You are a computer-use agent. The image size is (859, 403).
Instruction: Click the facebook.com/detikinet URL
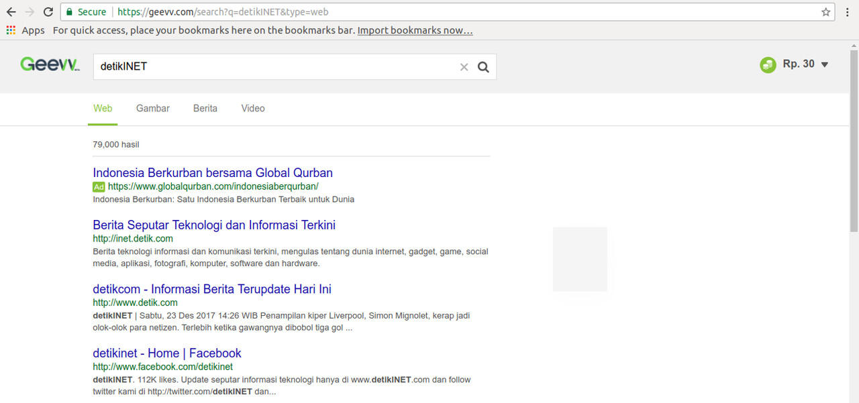pyautogui.click(x=163, y=367)
